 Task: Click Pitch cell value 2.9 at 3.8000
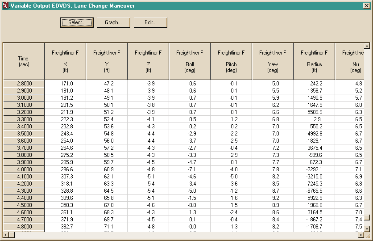[231, 155]
